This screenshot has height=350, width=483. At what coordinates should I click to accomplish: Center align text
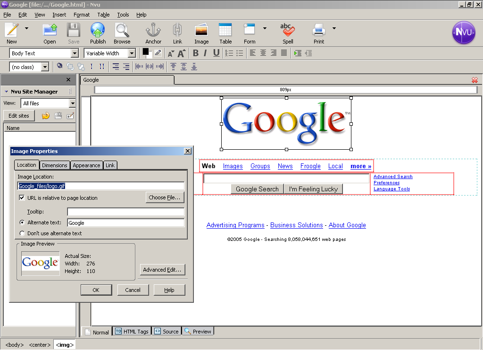[263, 53]
